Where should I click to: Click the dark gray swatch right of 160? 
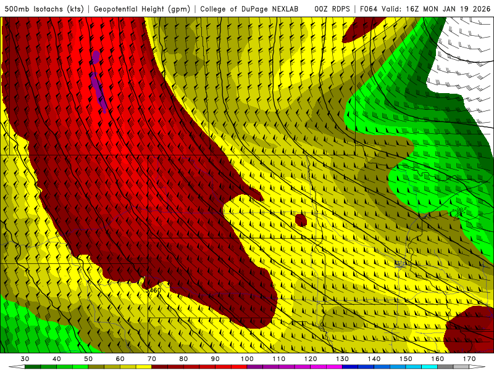(x=445, y=367)
